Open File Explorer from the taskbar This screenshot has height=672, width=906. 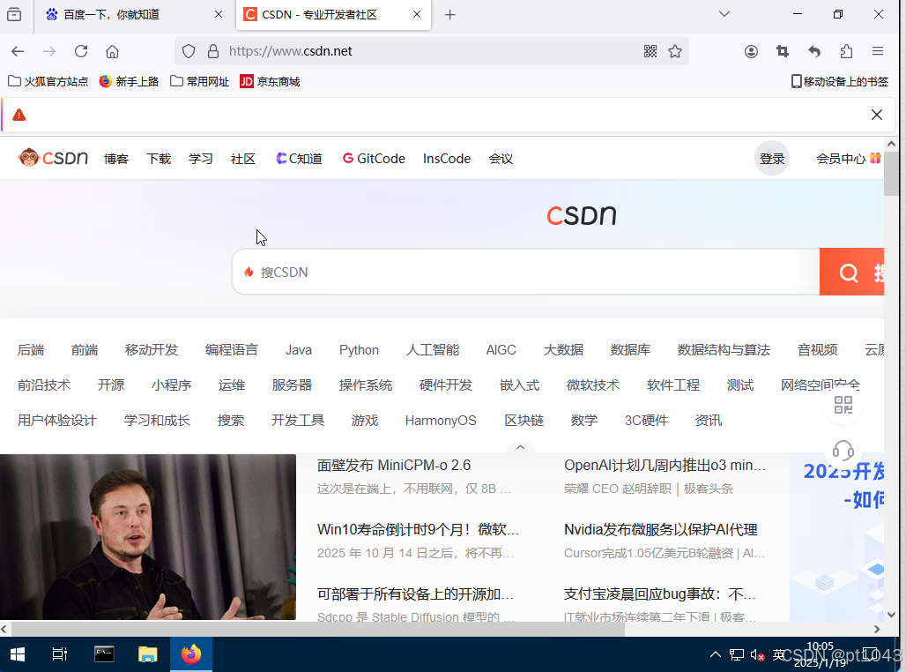point(148,654)
